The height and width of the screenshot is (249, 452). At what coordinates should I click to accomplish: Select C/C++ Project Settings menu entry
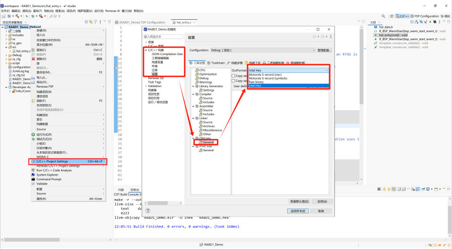(68, 161)
